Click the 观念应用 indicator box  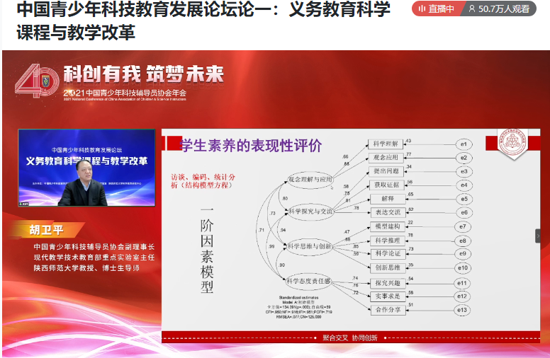[386, 158]
